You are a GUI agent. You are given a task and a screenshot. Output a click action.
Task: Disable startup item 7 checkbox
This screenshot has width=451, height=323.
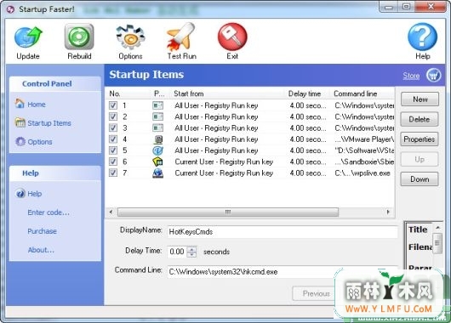click(x=113, y=173)
